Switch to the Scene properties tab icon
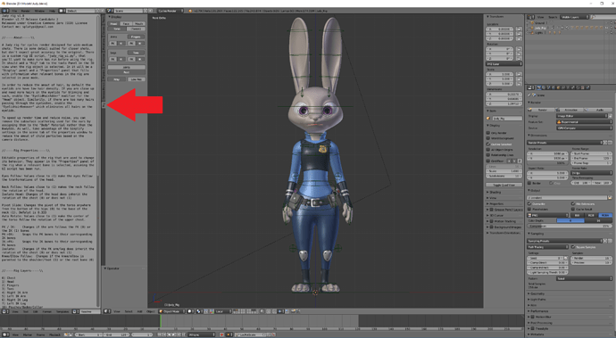The height and width of the screenshot is (338, 616). 550,87
